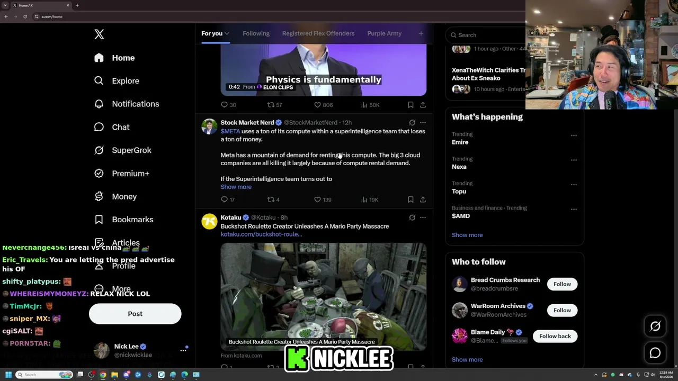The width and height of the screenshot is (678, 381).
Task: Follow Bread Crumbs Research
Action: coord(562,284)
